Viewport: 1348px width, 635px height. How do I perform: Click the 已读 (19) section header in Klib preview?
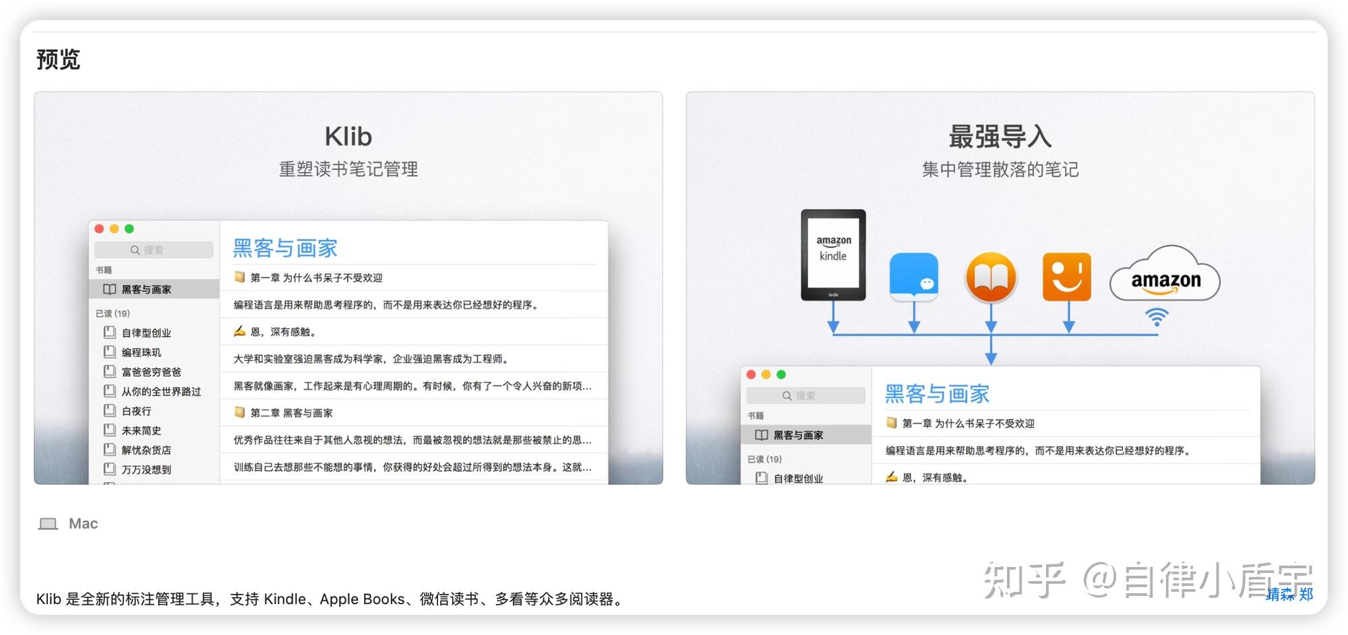[113, 313]
